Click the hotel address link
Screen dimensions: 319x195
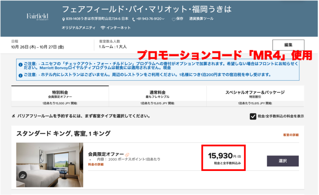[97, 19]
